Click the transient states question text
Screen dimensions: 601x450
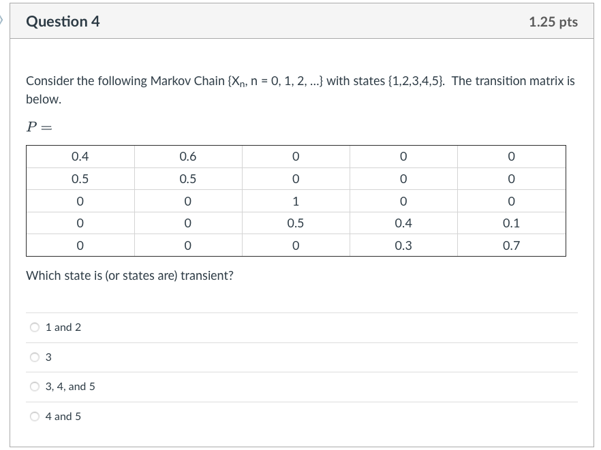pos(130,275)
